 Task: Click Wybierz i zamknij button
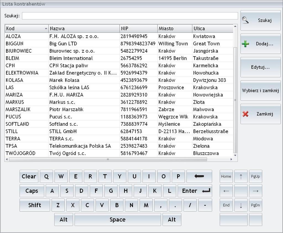pos(260,90)
